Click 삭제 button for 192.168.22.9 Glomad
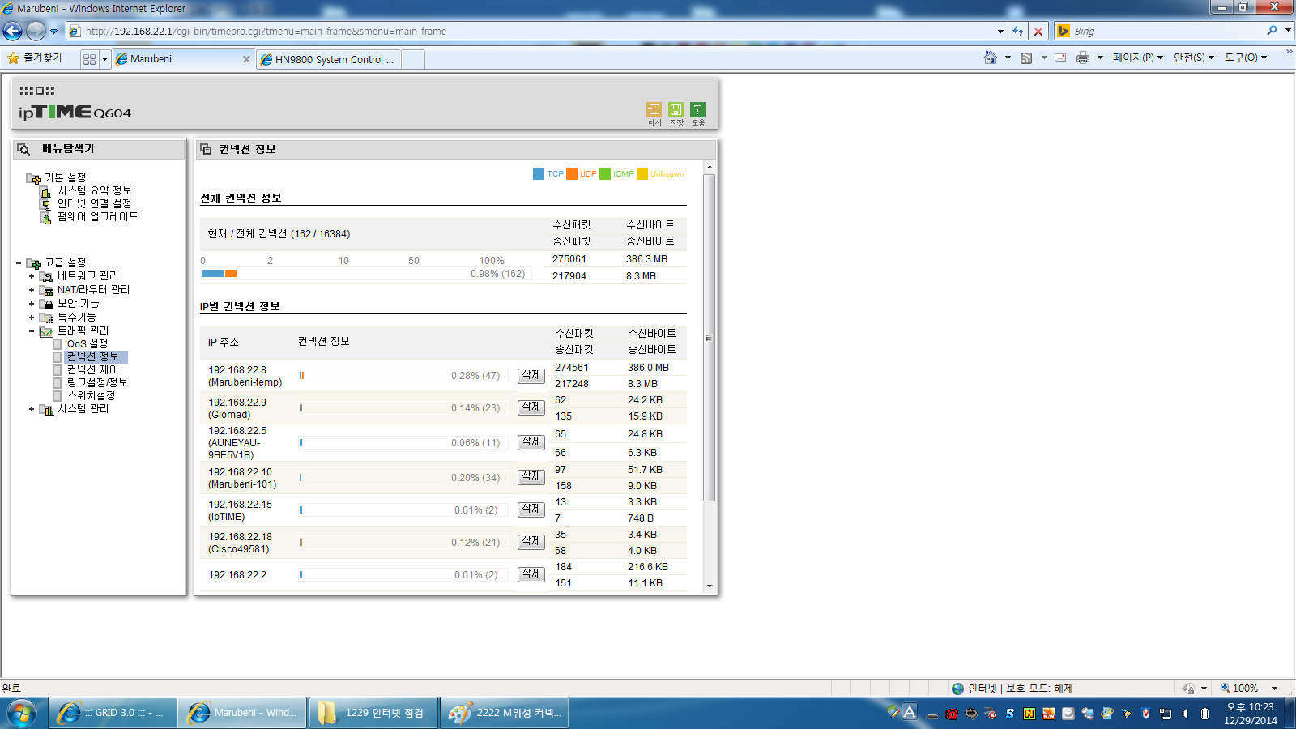This screenshot has width=1296, height=729. (531, 407)
